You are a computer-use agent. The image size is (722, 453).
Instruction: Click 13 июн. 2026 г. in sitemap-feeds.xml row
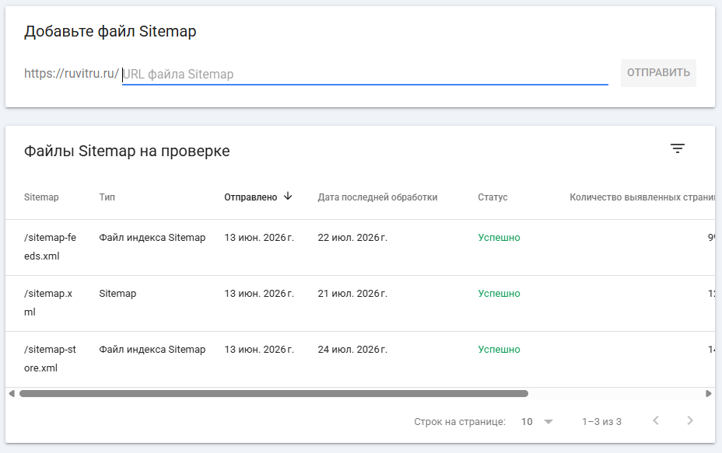(x=259, y=238)
